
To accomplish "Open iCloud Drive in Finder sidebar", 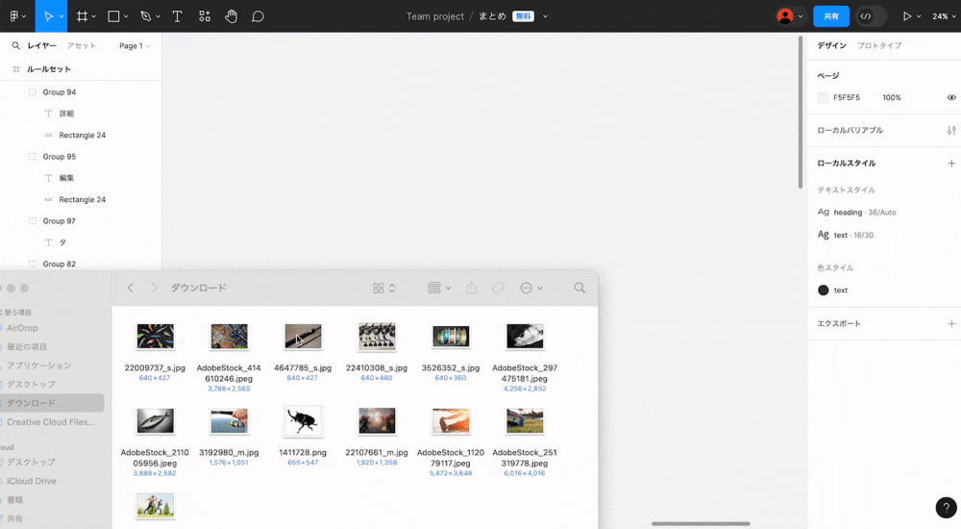I will (31, 481).
